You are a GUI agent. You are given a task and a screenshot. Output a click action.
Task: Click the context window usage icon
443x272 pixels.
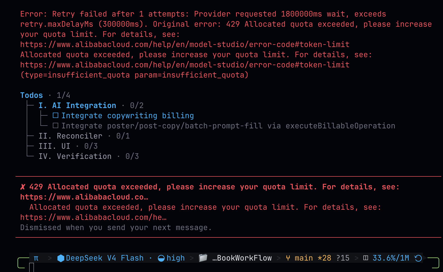tap(366, 258)
